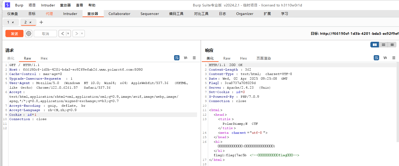Select the request Hex view tab
This screenshot has width=399, height=166.
[x=44, y=58]
